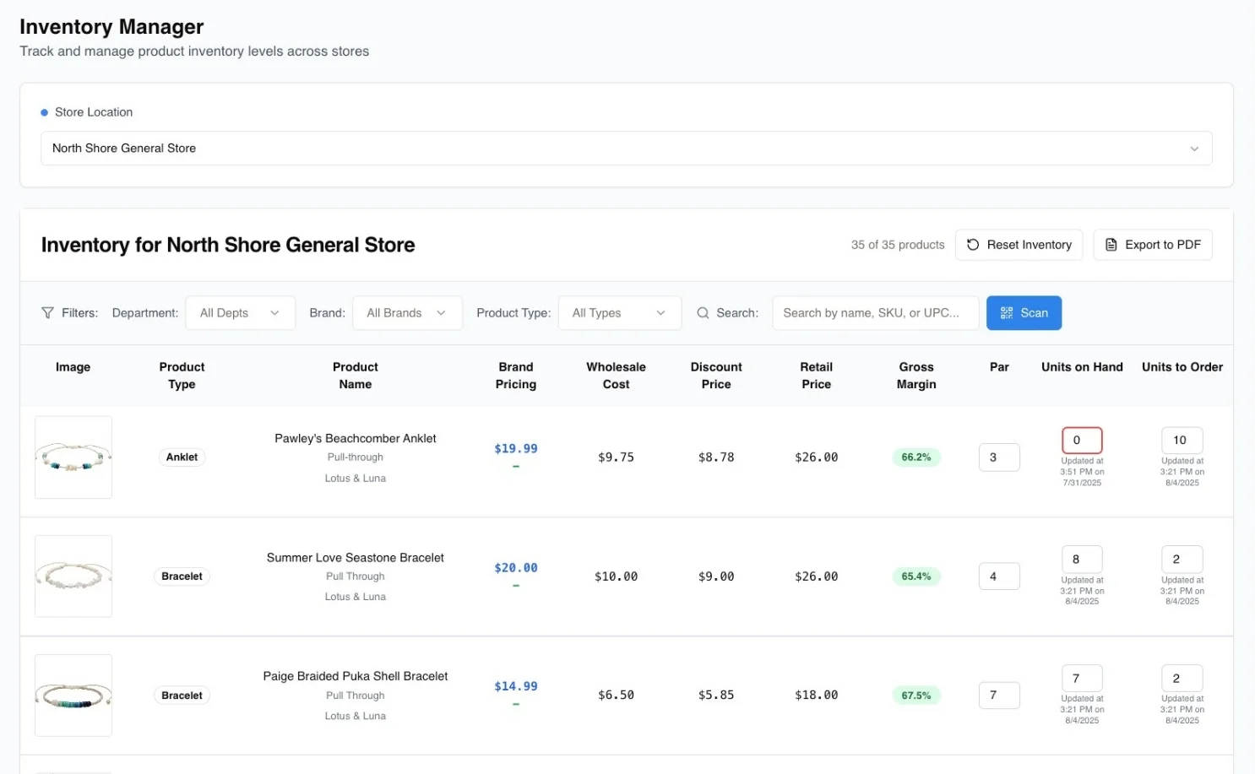The height and width of the screenshot is (774, 1255).
Task: Click the 66.2% gross margin badge
Action: pyautogui.click(x=916, y=457)
